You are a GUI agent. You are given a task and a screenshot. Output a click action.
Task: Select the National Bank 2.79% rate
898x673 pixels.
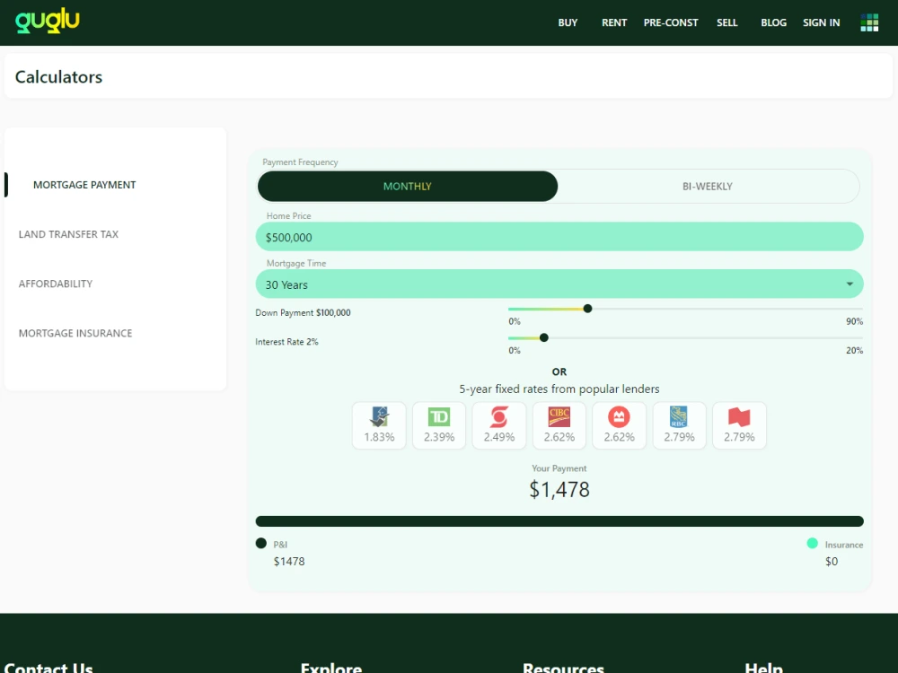(739, 424)
